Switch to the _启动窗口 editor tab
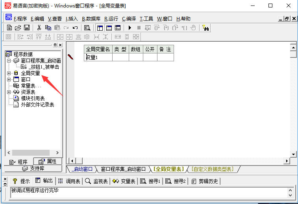The image size is (298, 204). [82, 169]
